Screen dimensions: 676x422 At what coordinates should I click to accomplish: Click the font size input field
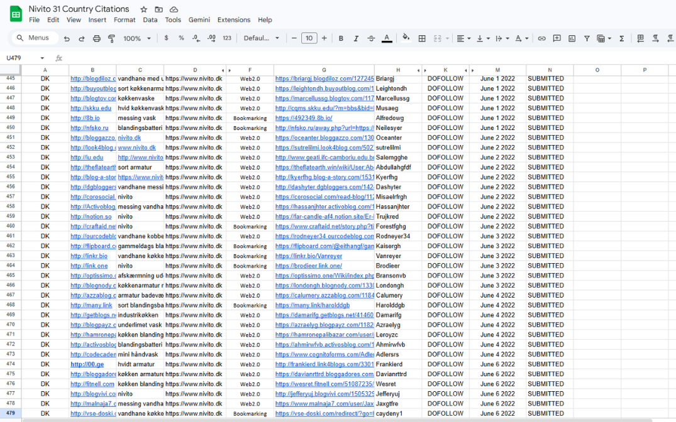[x=309, y=38]
